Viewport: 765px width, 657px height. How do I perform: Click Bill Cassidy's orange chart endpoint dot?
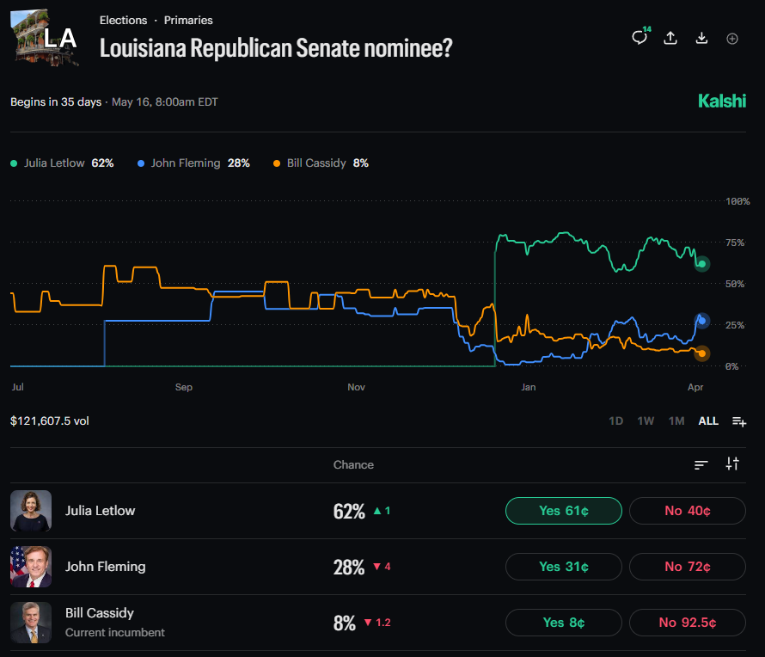(701, 353)
